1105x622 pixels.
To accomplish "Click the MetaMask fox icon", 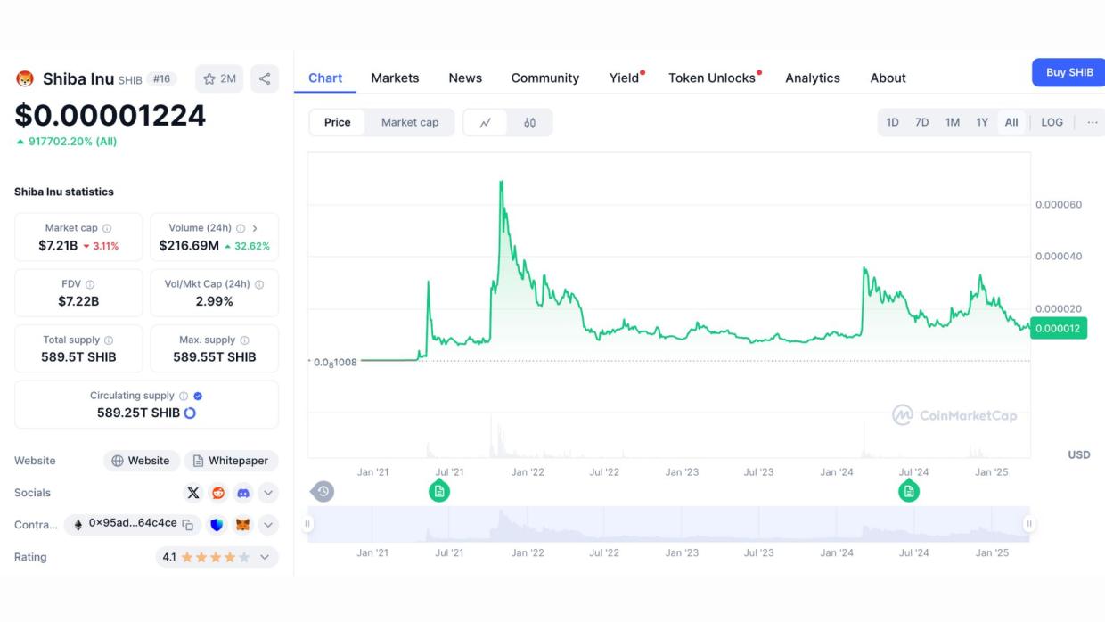I will pos(242,525).
